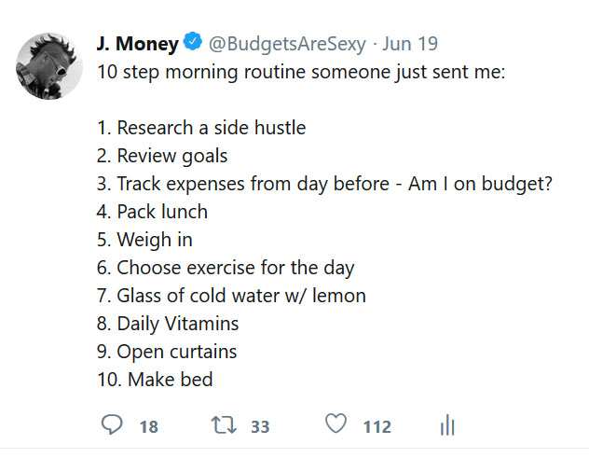Open tweet analytics bar chart icon

tap(446, 426)
